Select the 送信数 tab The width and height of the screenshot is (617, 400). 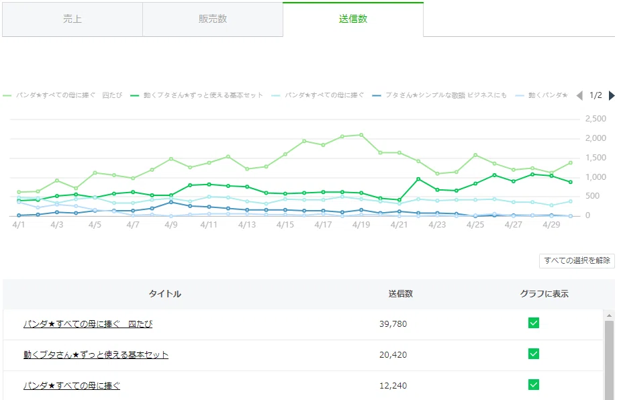(x=353, y=19)
